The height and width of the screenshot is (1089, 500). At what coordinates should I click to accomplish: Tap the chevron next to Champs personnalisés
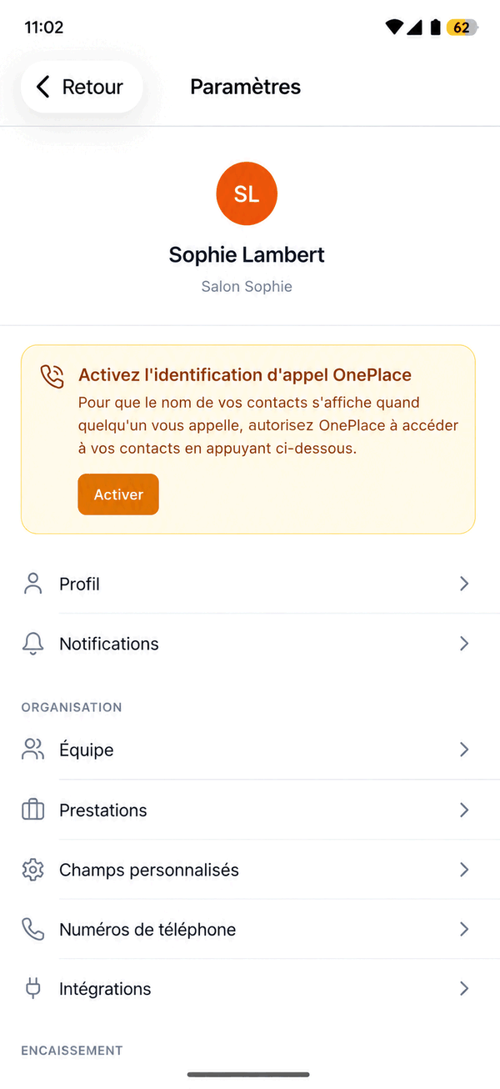point(464,870)
